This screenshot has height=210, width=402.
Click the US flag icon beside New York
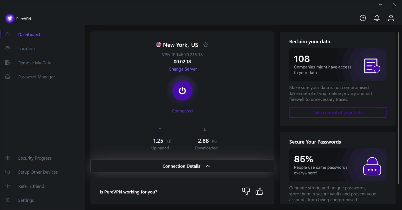click(159, 45)
